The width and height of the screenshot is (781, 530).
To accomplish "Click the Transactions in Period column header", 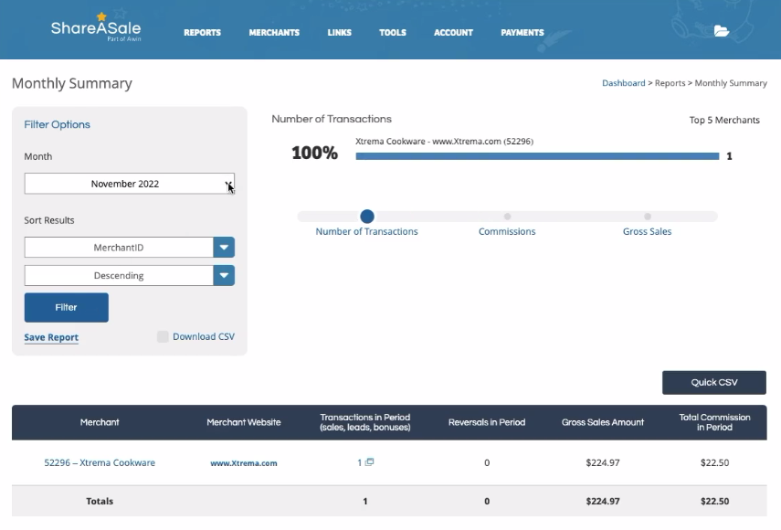I will (x=365, y=422).
